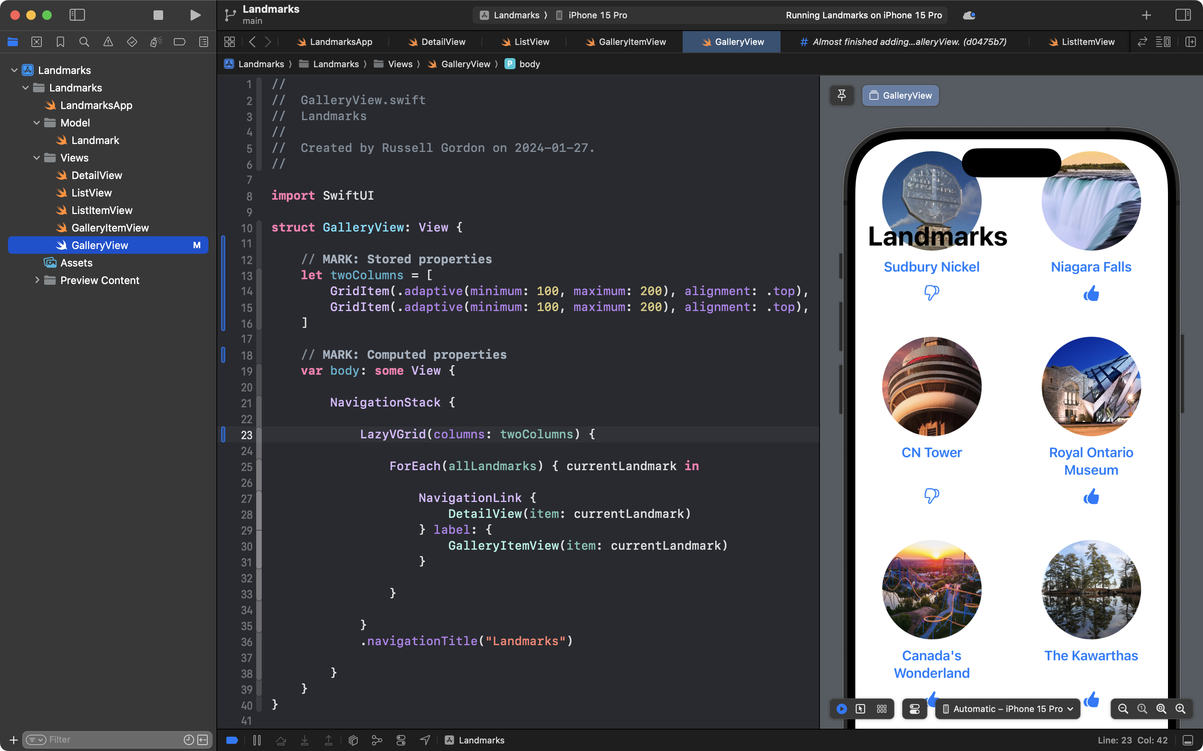
Task: Toggle breakpoints with the blue tag icon
Action: coord(232,739)
